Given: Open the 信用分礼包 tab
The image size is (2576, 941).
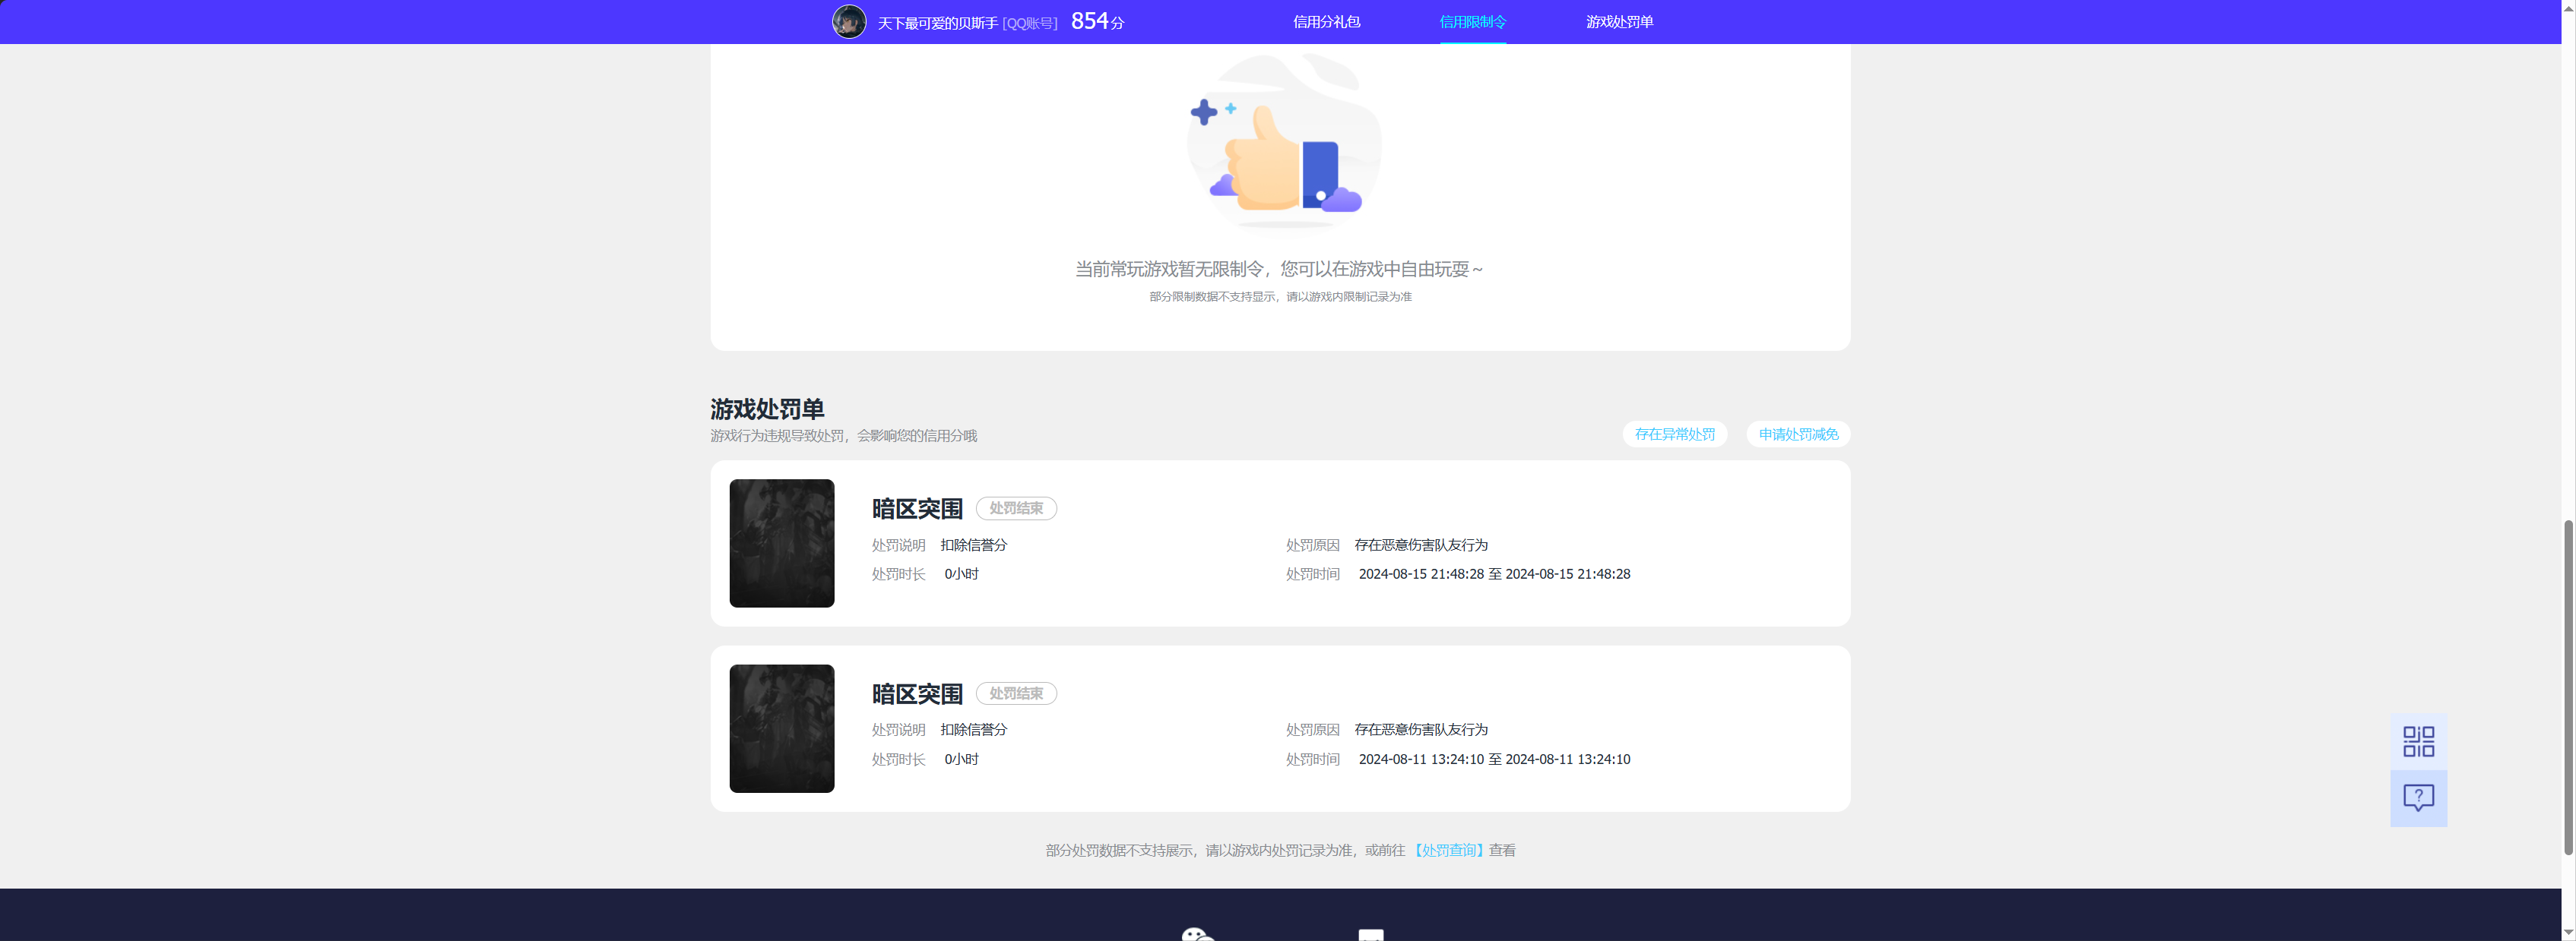Looking at the screenshot, I should pyautogui.click(x=1326, y=22).
